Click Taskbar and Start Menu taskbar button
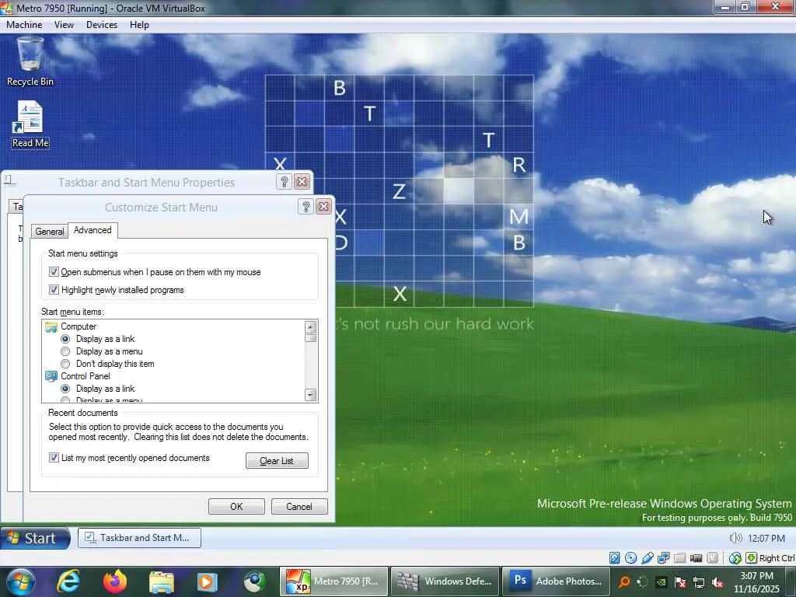Image resolution: width=796 pixels, height=597 pixels. pyautogui.click(x=139, y=538)
